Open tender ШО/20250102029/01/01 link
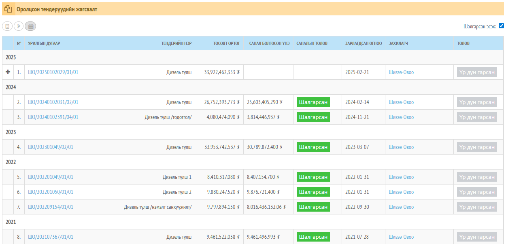This screenshot has height=244, width=506. [53, 72]
